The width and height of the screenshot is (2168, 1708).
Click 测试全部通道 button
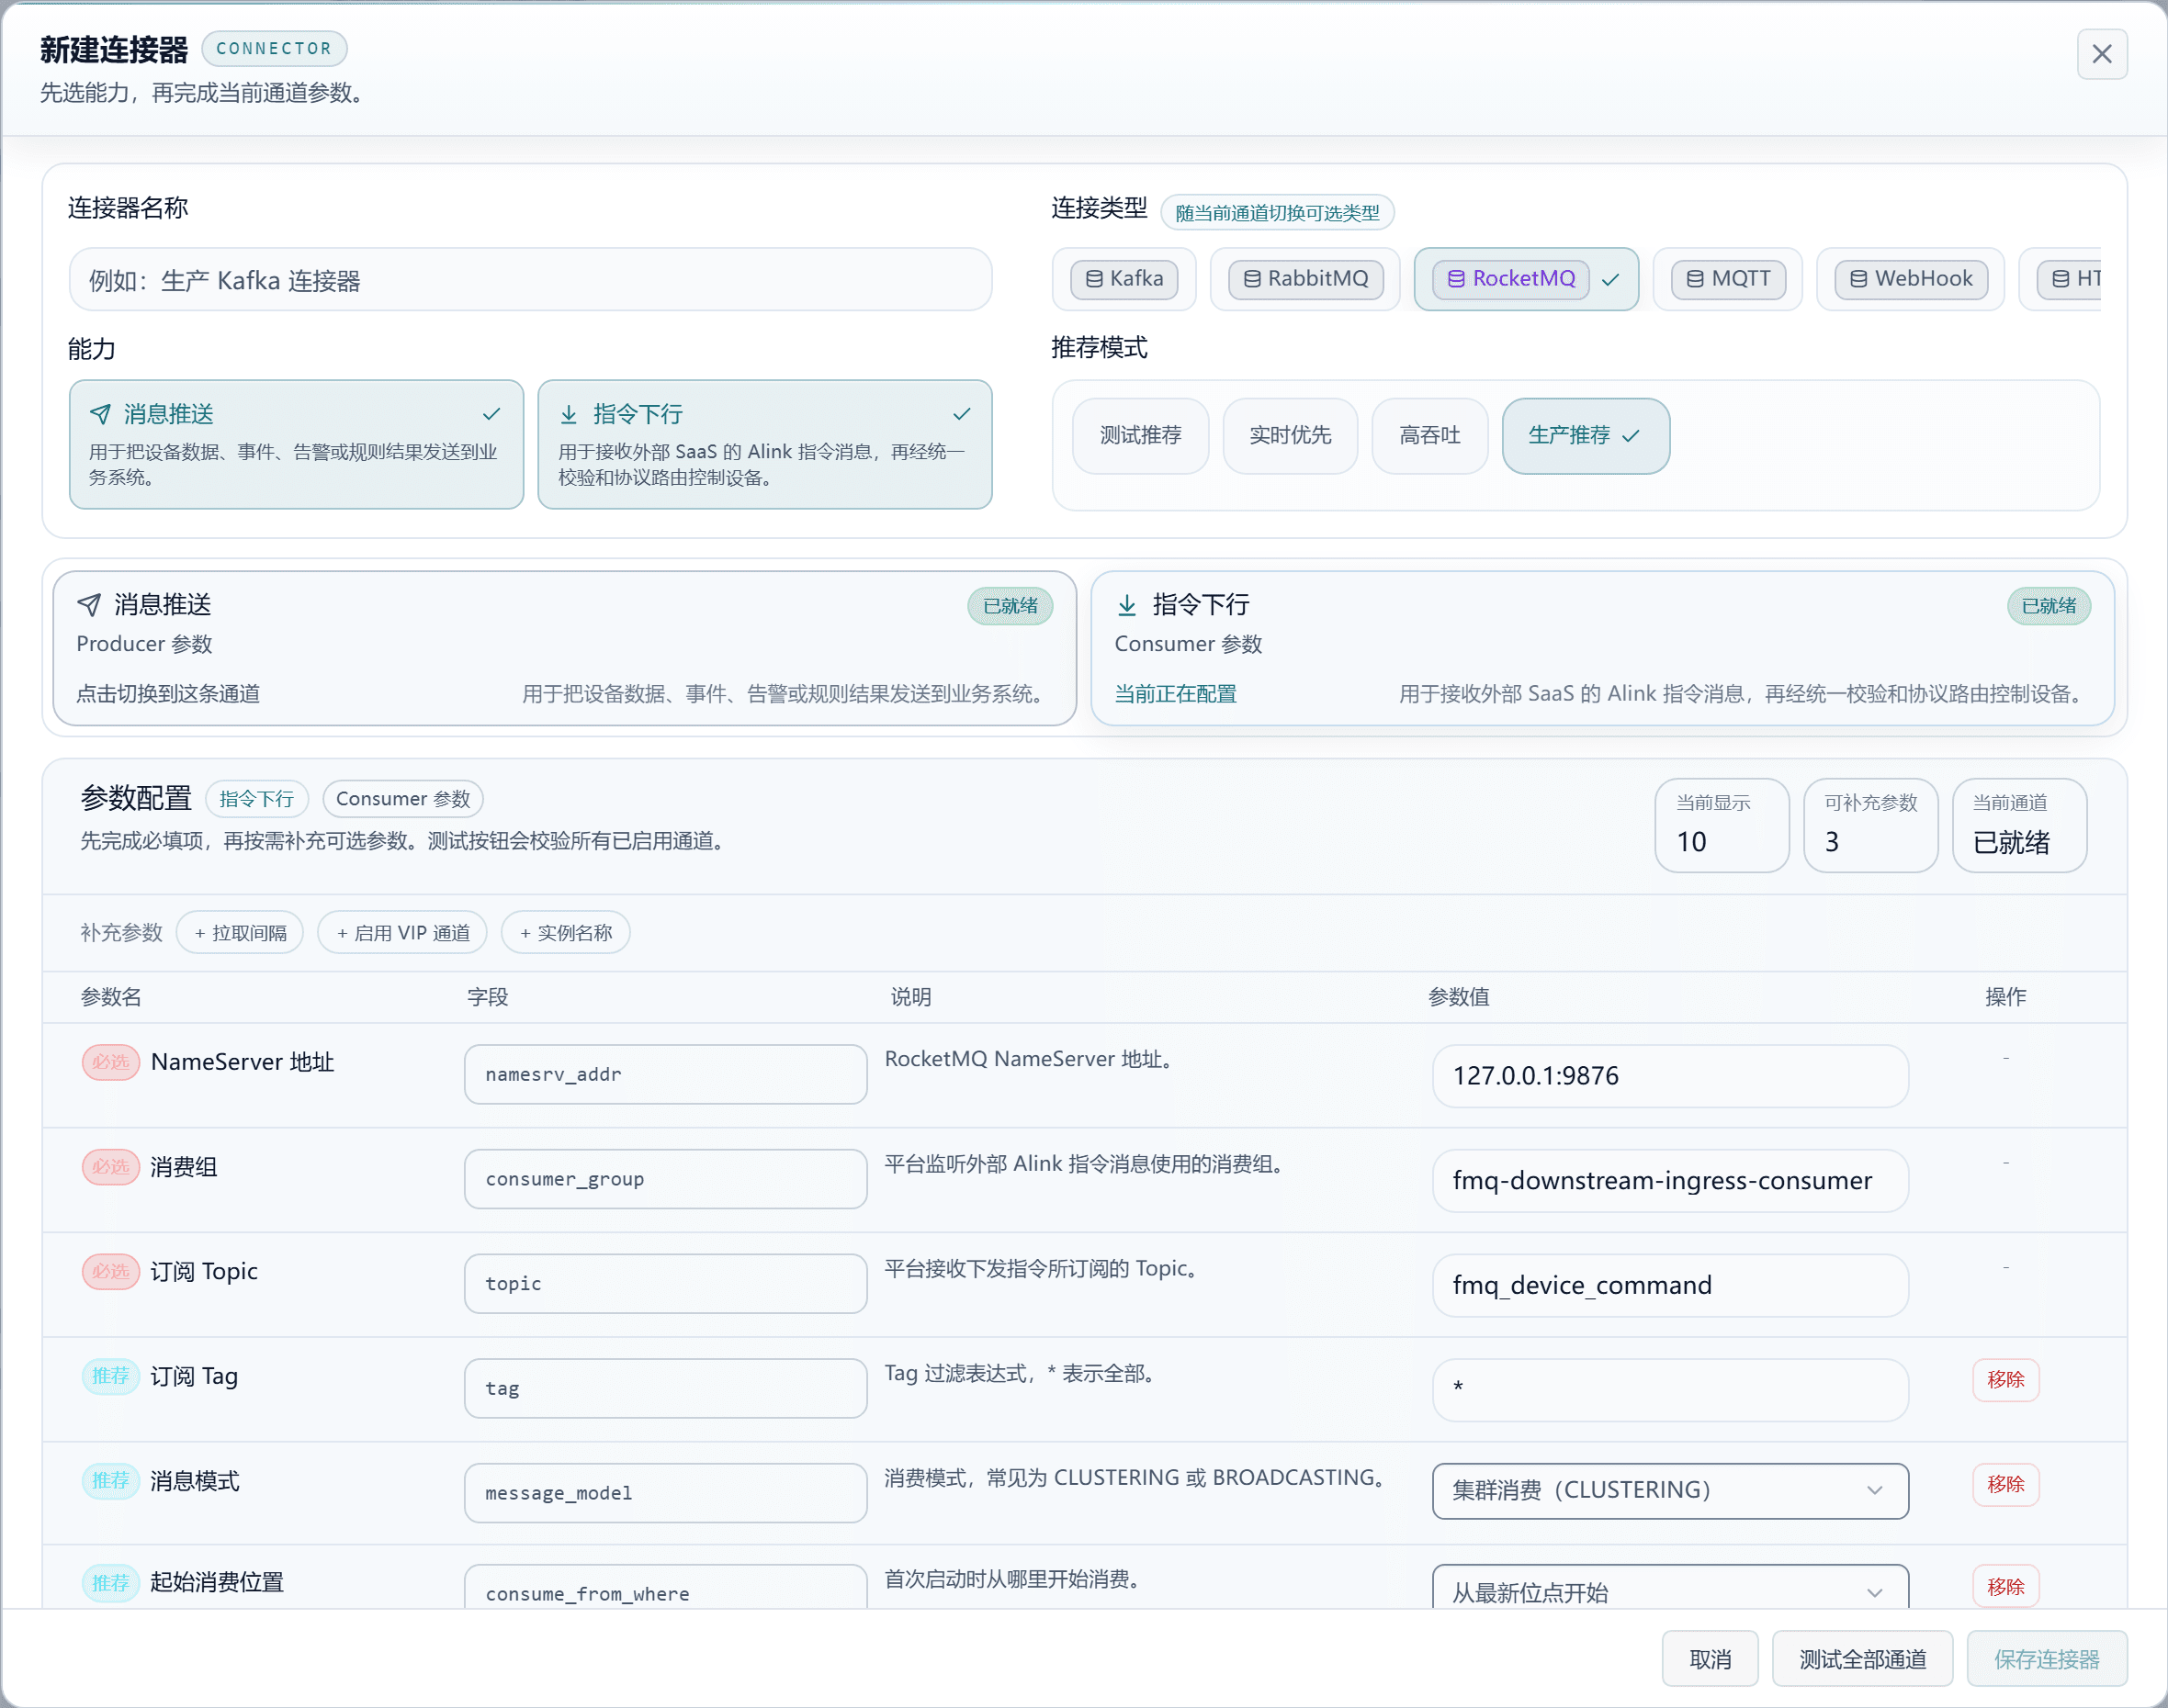pyautogui.click(x=1862, y=1659)
